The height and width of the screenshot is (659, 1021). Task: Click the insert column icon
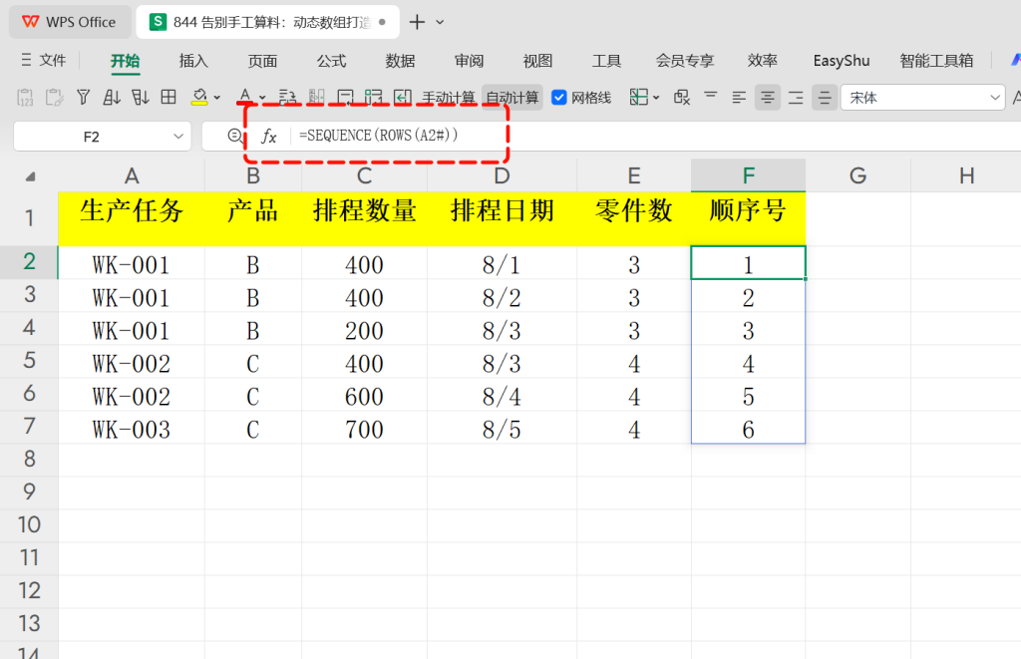(x=316, y=98)
